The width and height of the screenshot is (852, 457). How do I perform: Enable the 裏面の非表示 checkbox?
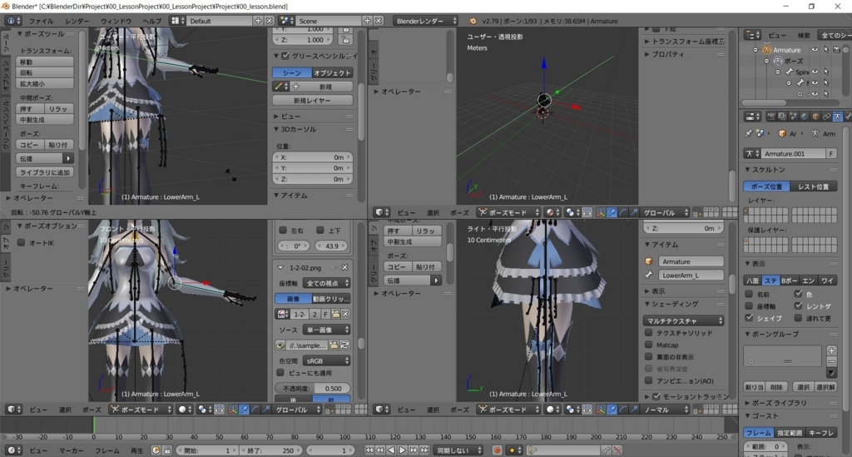click(x=648, y=356)
